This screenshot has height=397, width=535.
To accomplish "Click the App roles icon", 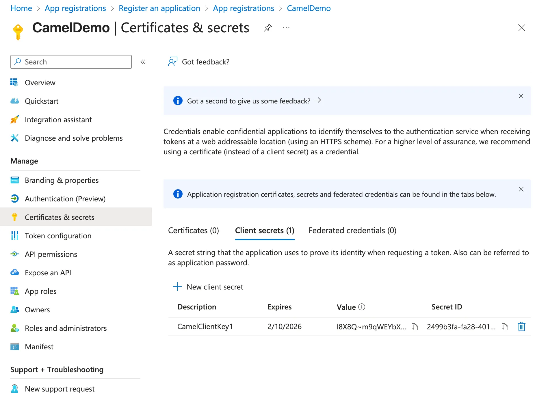I will pyautogui.click(x=14, y=291).
